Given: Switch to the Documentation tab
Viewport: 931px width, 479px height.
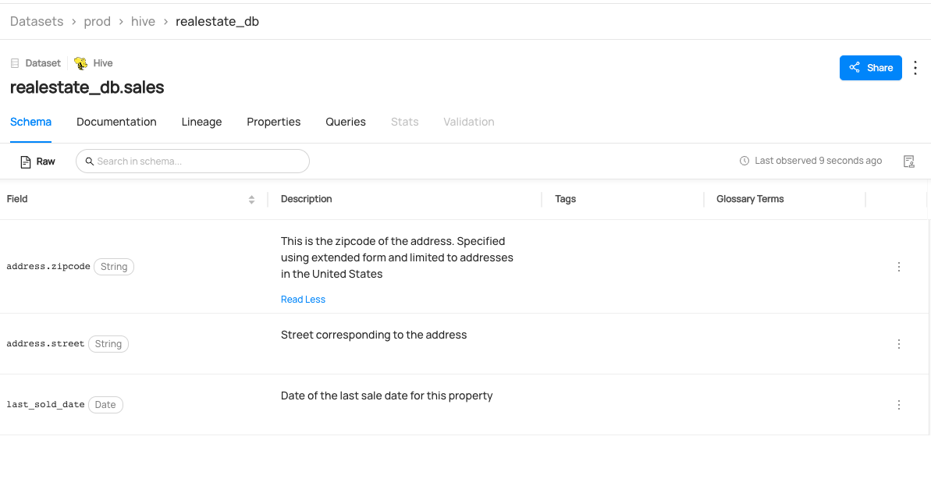Looking at the screenshot, I should [116, 122].
